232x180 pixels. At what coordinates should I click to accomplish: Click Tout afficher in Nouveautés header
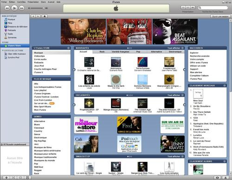174,48
